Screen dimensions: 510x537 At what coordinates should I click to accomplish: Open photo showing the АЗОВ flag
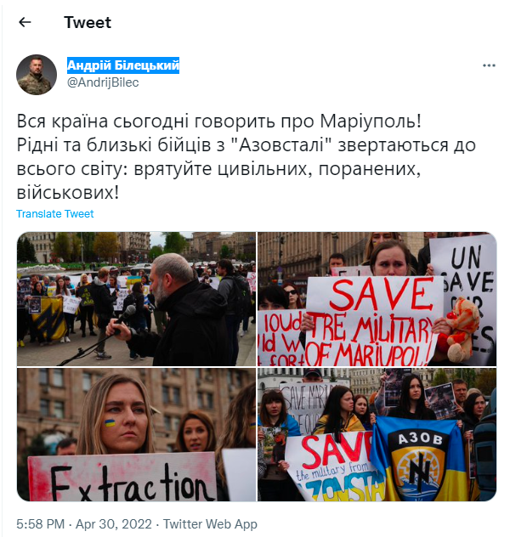click(377, 434)
